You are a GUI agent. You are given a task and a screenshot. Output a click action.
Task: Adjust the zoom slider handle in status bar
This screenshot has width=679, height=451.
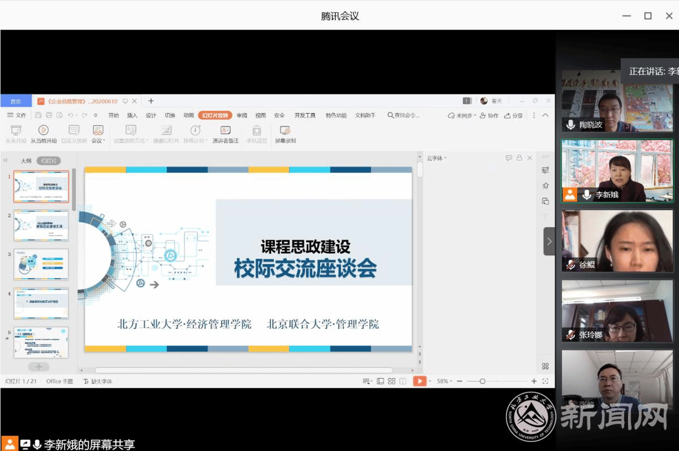482,381
